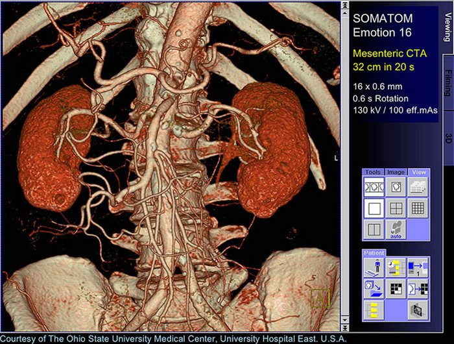Click the auto view icon
The image size is (454, 344).
396,229
